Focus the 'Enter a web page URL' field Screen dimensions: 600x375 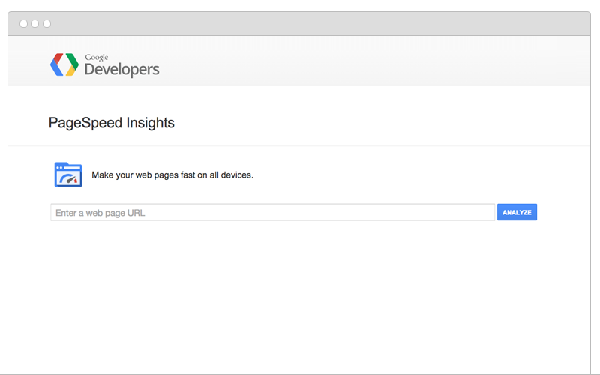pyautogui.click(x=272, y=212)
